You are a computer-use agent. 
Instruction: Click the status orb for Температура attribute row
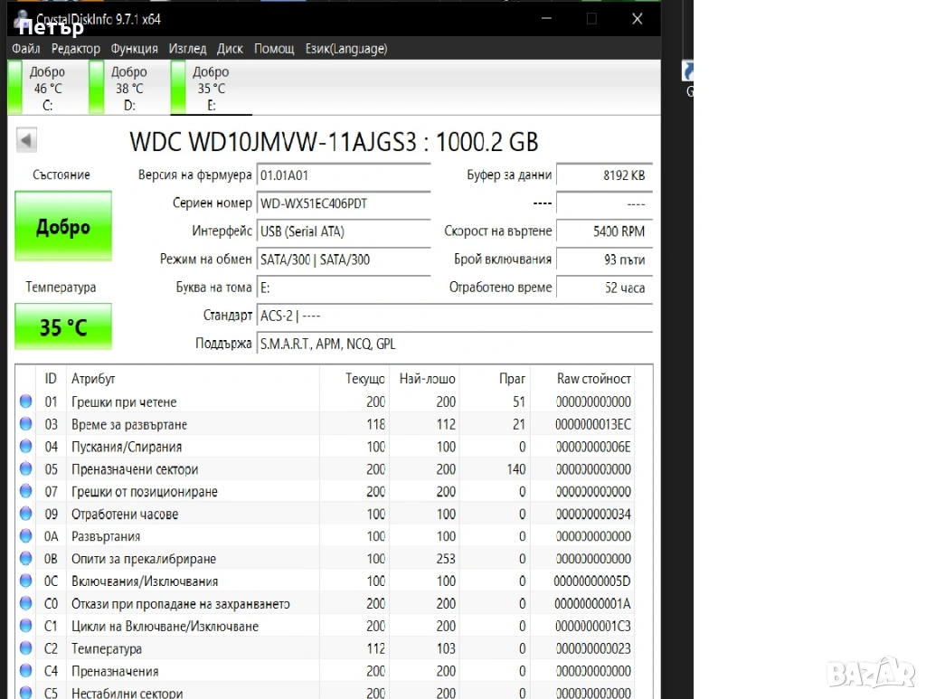click(x=26, y=649)
